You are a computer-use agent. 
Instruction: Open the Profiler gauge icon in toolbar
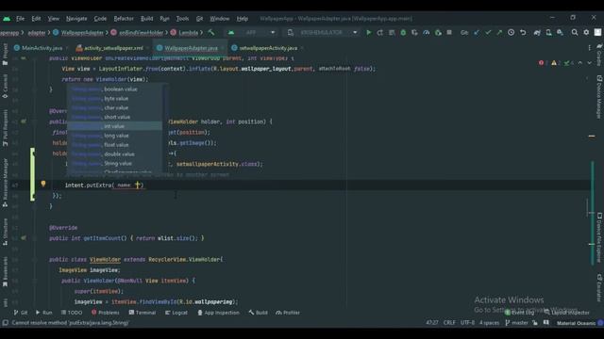(x=426, y=33)
